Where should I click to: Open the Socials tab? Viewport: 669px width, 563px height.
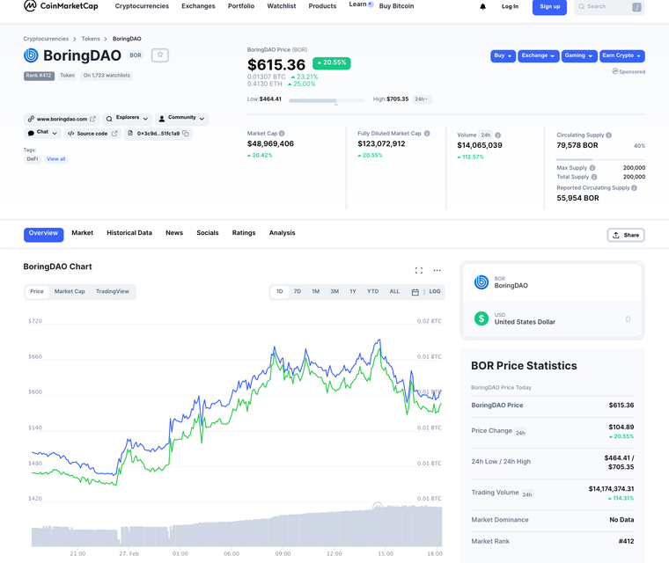208,233
